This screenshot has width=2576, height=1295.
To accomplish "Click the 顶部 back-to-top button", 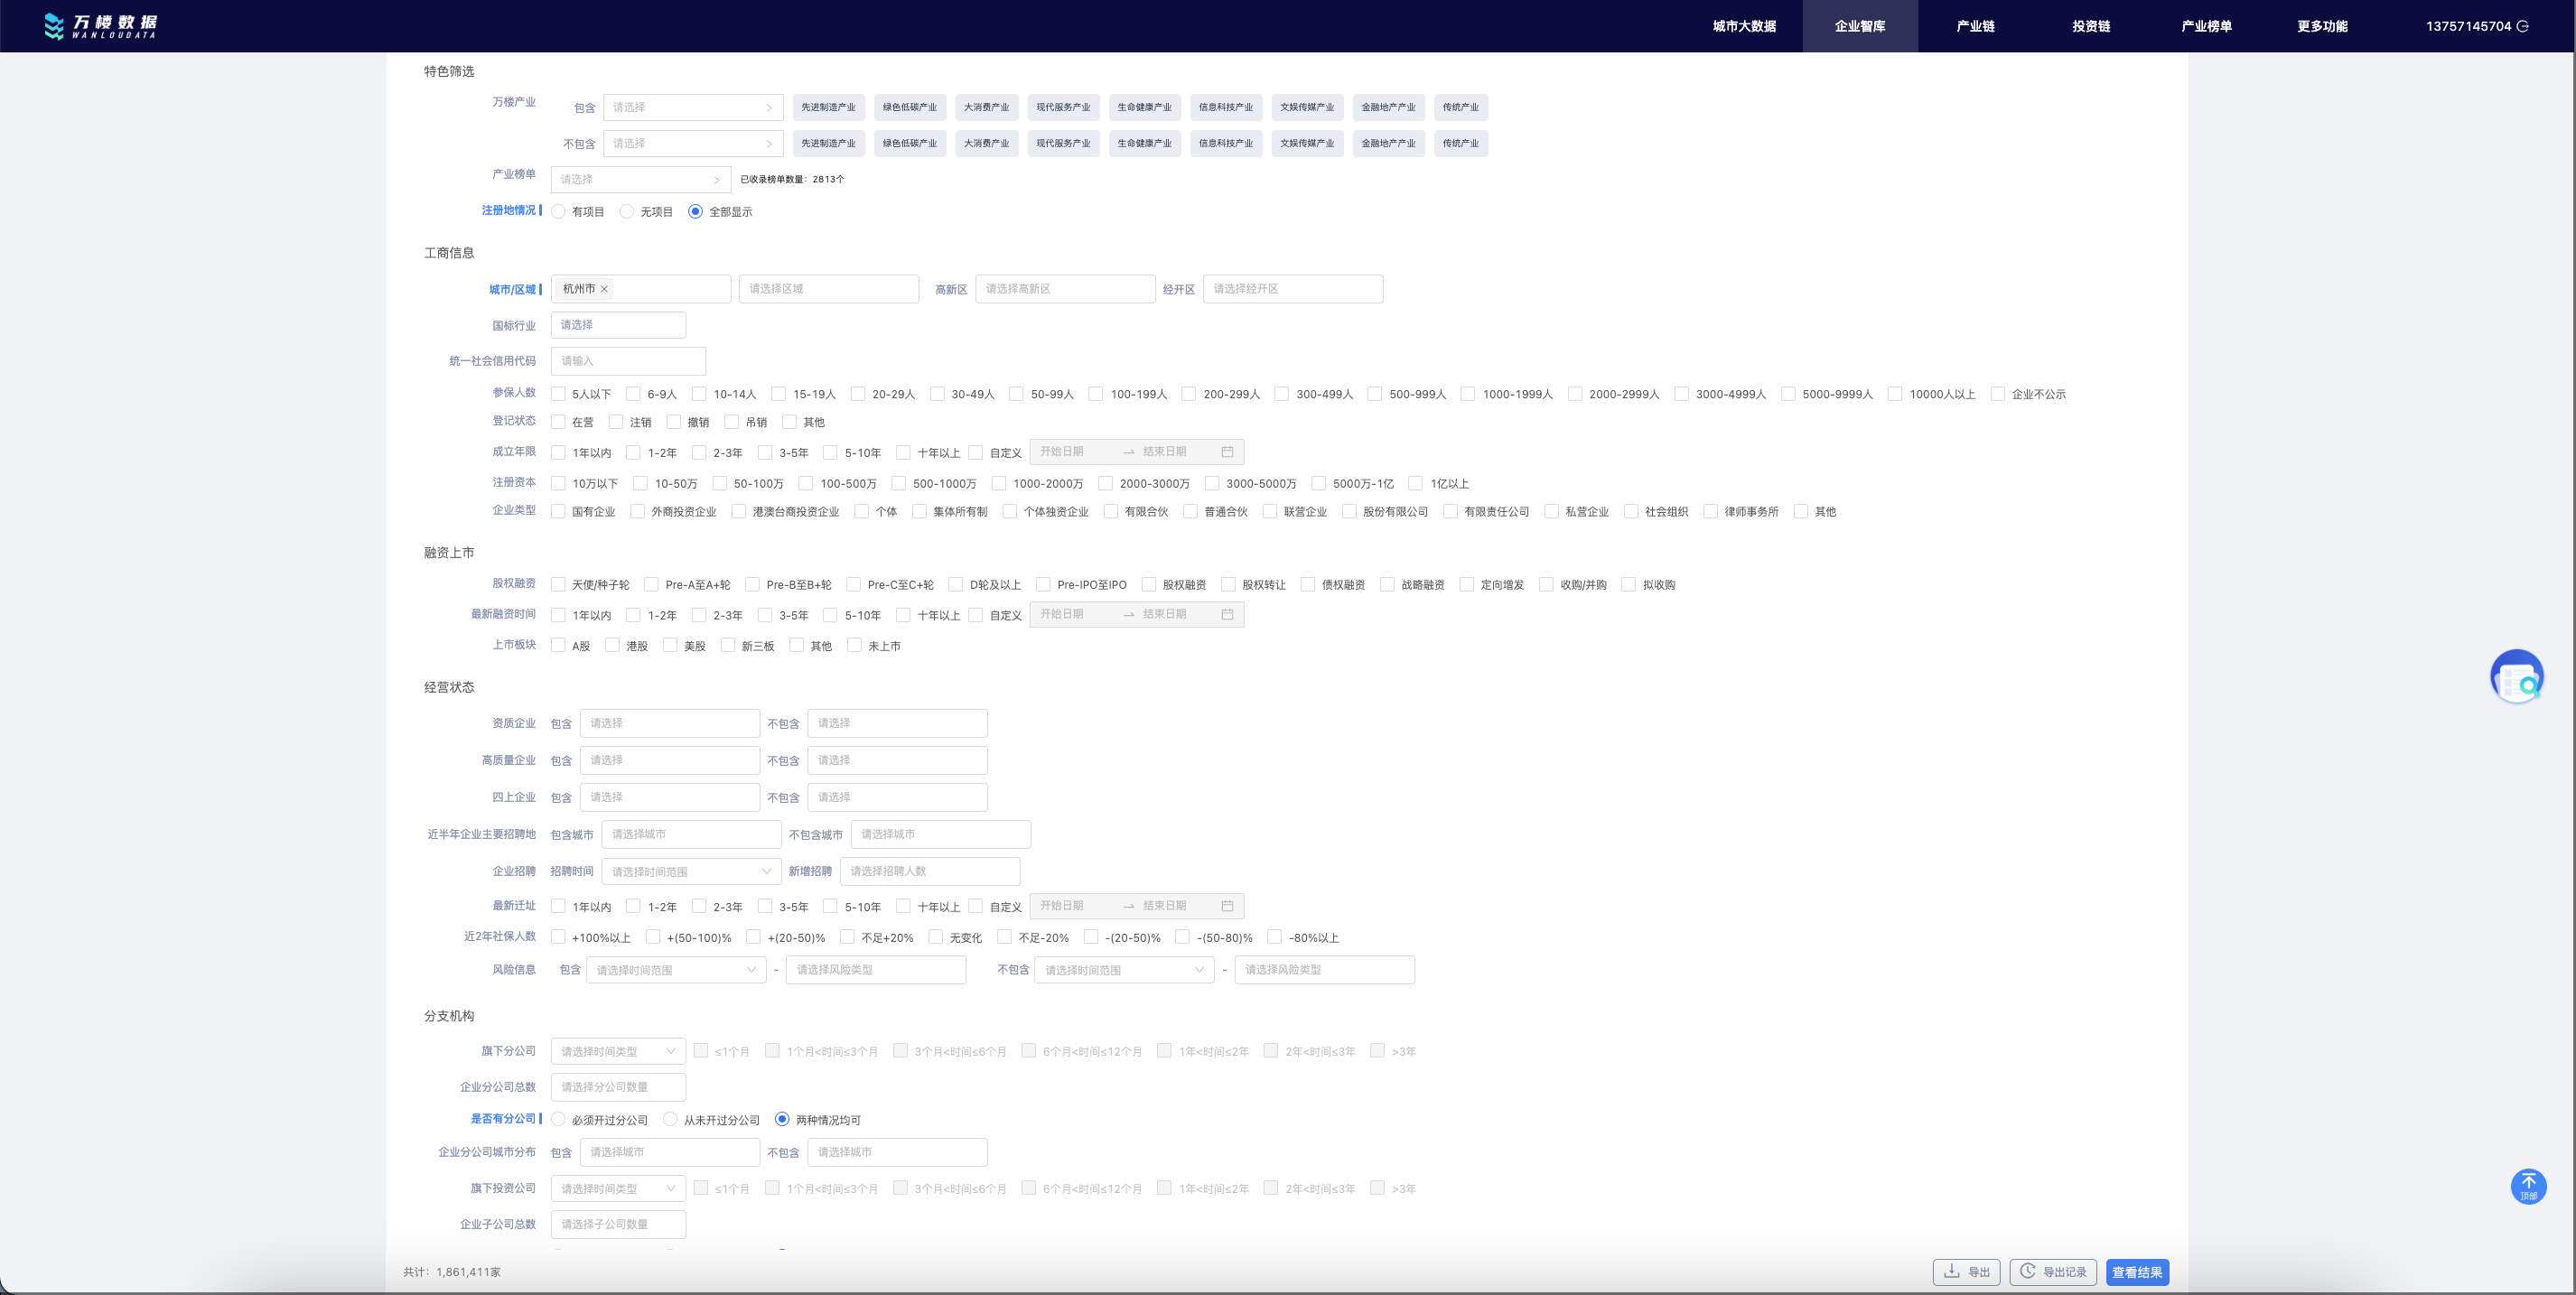I will [x=2528, y=1186].
